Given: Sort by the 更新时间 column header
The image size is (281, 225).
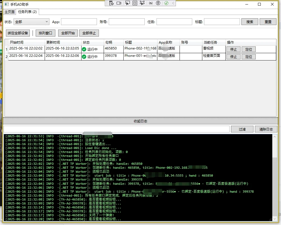Looking at the screenshot, I should 63,42.
